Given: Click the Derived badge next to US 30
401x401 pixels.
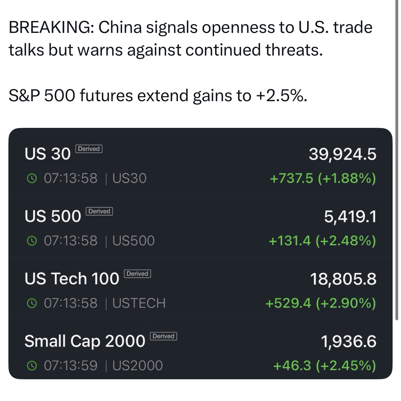Looking at the screenshot, I should click(x=89, y=149).
